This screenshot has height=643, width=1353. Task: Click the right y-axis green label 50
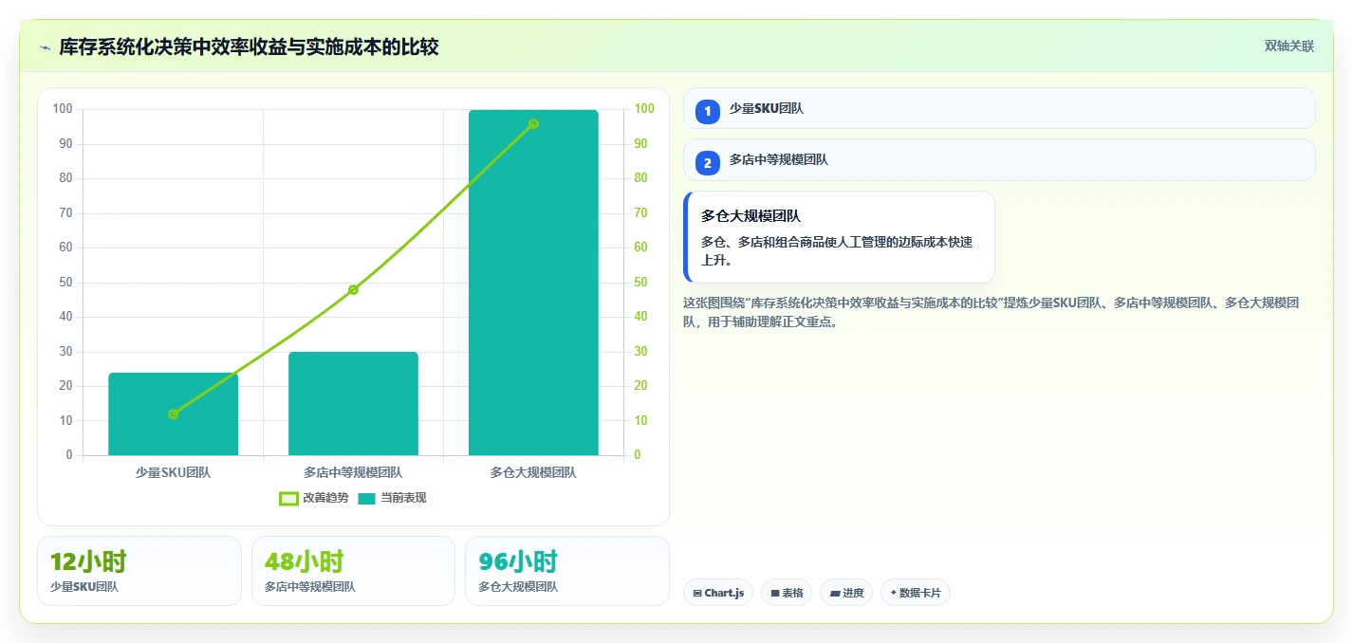[640, 282]
